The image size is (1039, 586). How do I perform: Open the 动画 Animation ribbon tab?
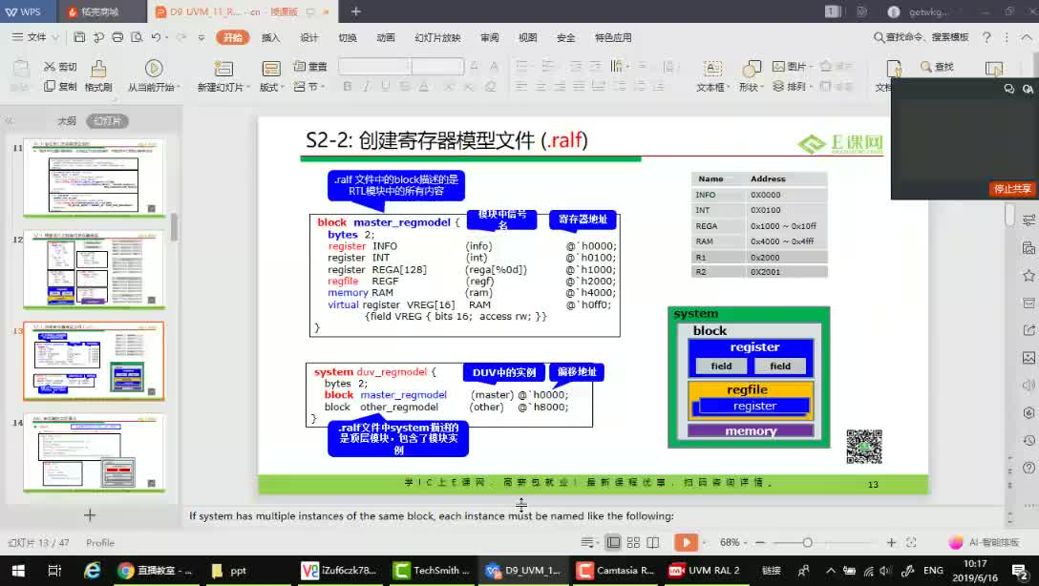pyautogui.click(x=386, y=38)
